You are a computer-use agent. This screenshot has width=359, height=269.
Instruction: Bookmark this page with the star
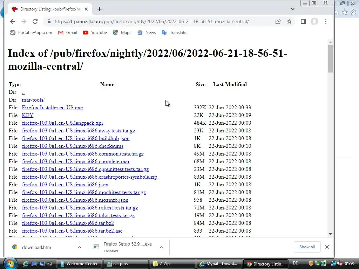289,21
